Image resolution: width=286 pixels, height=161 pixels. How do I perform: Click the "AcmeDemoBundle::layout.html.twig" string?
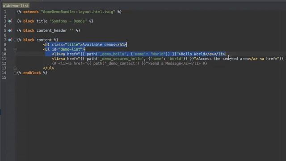point(78,12)
